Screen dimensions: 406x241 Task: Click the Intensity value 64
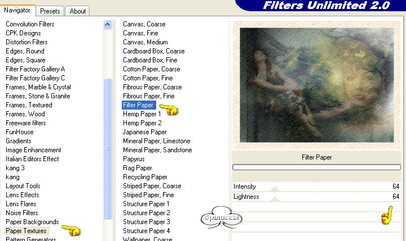pyautogui.click(x=396, y=187)
